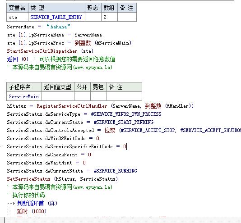The width and height of the screenshot is (241, 223).
Task: Click the SetServiceStatus command line
Action: tap(62, 179)
